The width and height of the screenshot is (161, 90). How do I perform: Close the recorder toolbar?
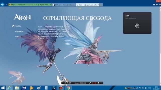click(x=101, y=83)
